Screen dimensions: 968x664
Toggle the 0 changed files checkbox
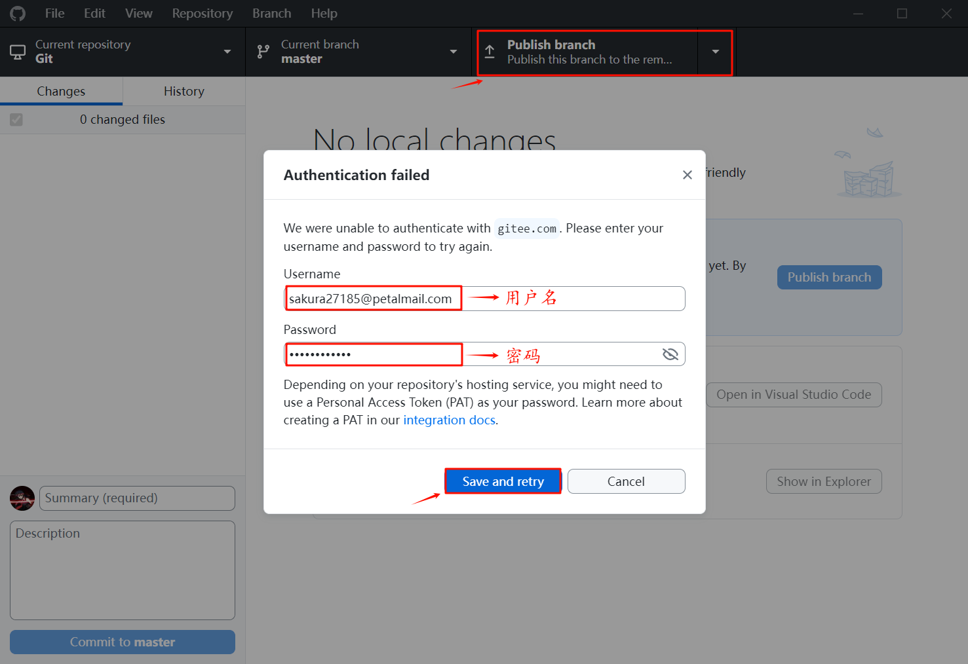(16, 120)
